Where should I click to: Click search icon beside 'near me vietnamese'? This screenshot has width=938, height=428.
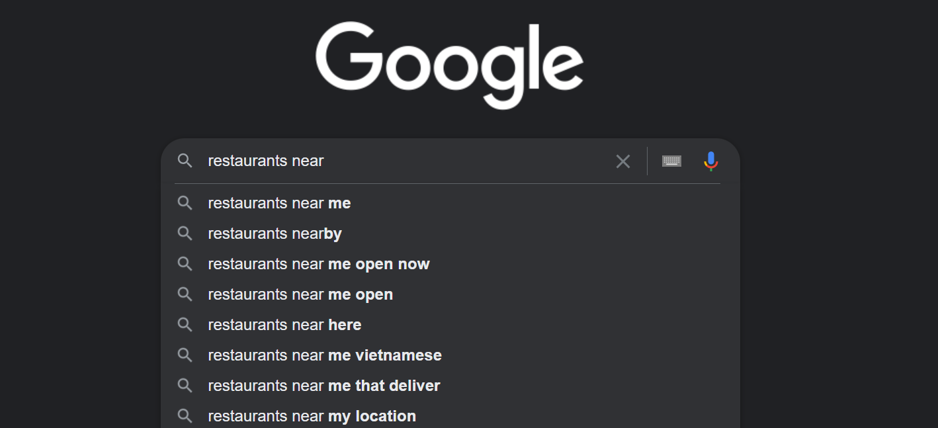(x=185, y=355)
